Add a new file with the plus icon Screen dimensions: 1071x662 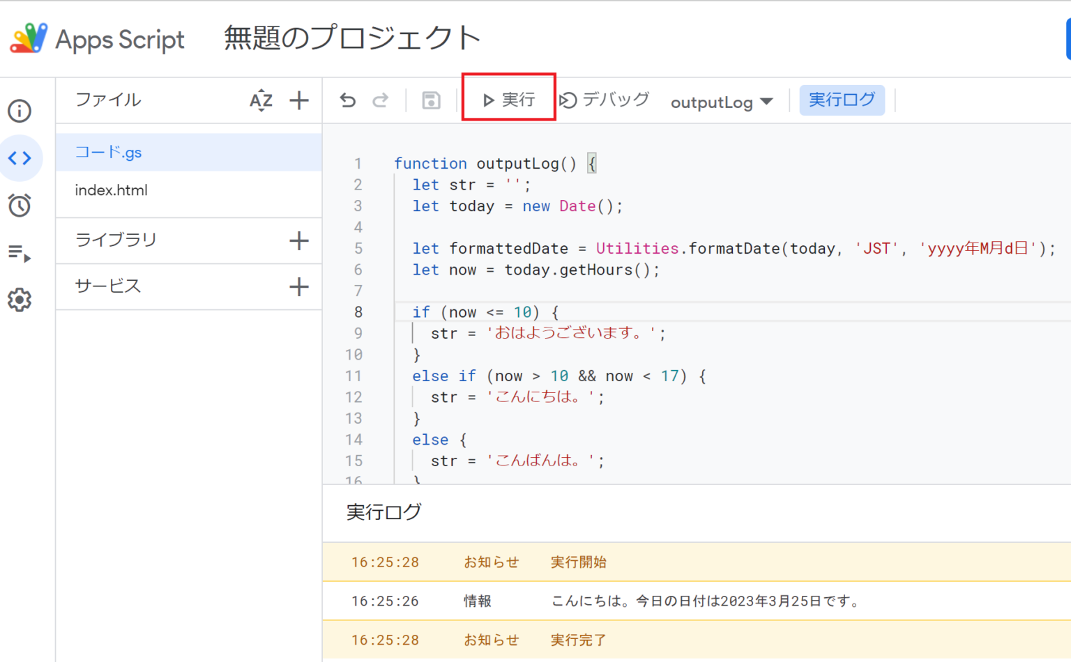click(x=298, y=100)
